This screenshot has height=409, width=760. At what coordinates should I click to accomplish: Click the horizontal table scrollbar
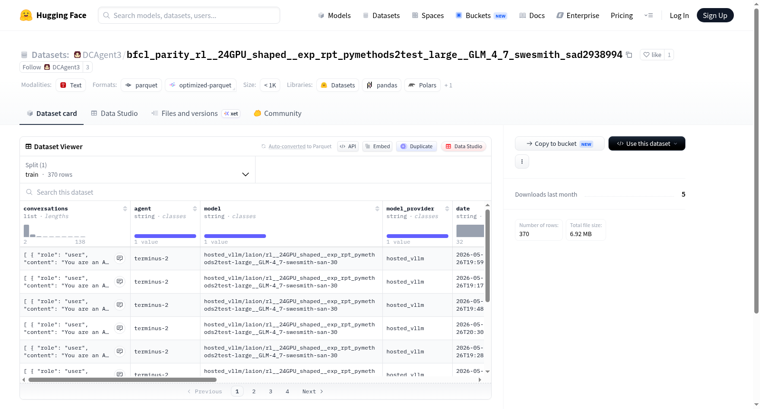[123, 380]
